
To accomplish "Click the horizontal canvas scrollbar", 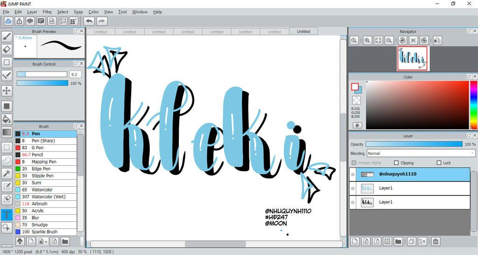I will tap(216, 244).
